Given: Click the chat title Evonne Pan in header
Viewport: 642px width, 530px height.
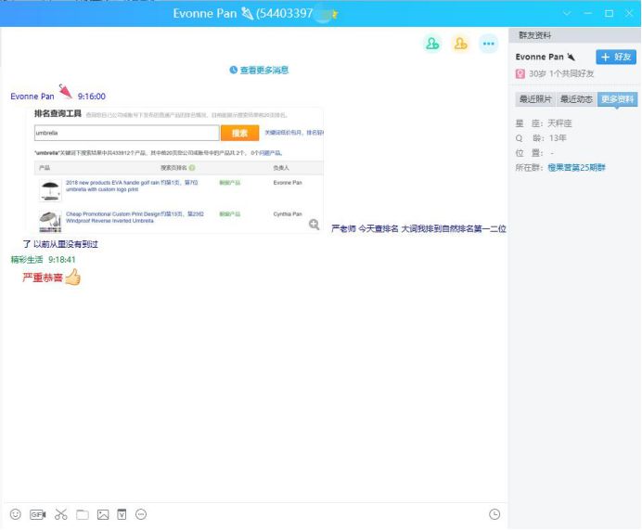Looking at the screenshot, I should 205,14.
